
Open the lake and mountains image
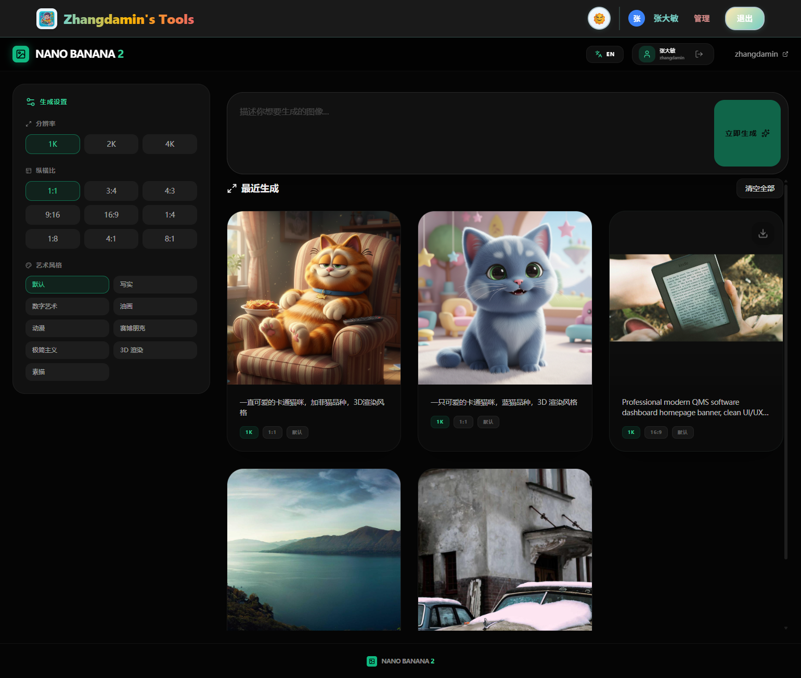point(314,549)
